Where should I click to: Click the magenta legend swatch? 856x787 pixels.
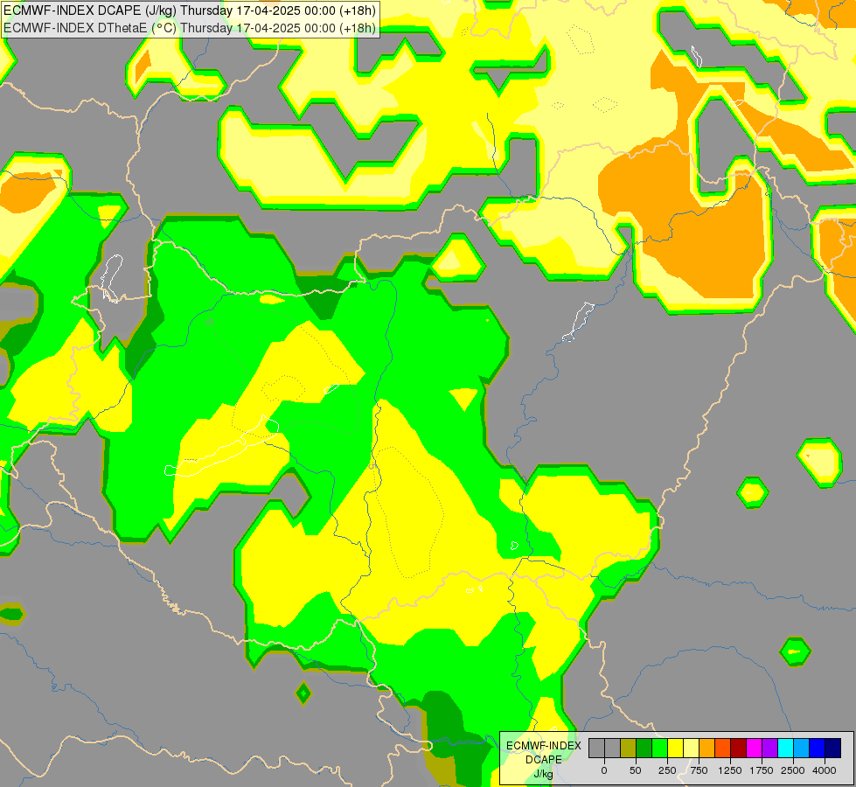[x=755, y=748]
